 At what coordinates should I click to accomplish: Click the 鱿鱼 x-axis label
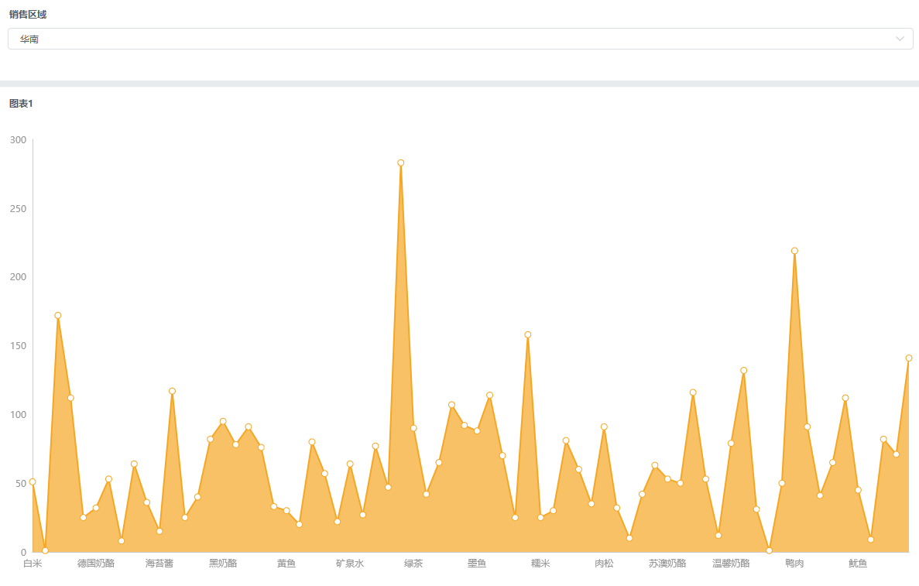tap(858, 564)
